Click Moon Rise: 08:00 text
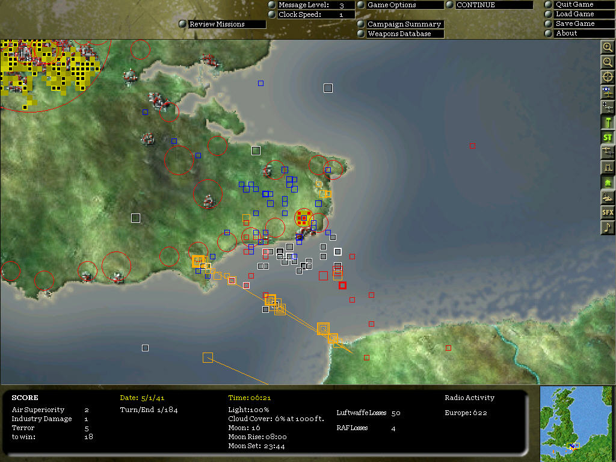The width and height of the screenshot is (616, 462). coord(257,437)
